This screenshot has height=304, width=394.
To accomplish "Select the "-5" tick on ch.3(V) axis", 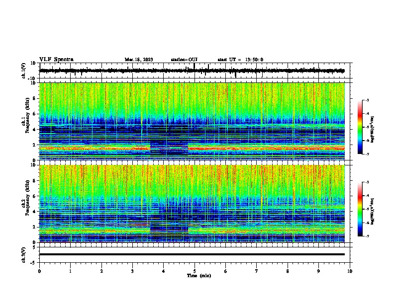I will click(33, 263).
